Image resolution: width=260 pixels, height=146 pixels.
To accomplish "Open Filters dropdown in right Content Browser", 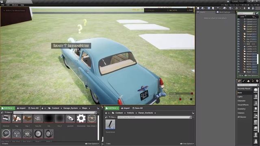I will [x=113, y=117].
